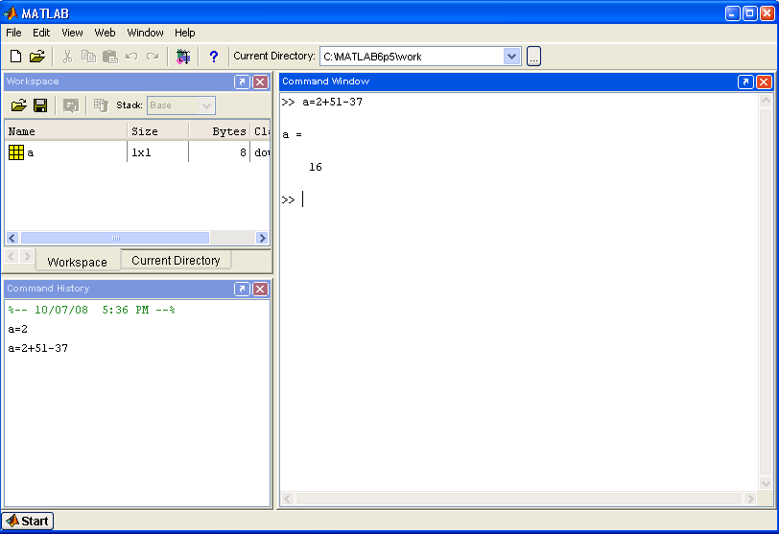Switch to the Current Directory tab
Screen dimensions: 779x534
click(176, 260)
